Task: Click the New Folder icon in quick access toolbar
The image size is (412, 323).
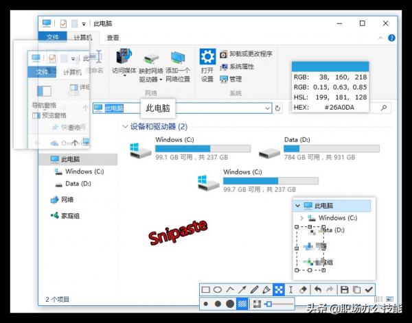Action: 75,23
